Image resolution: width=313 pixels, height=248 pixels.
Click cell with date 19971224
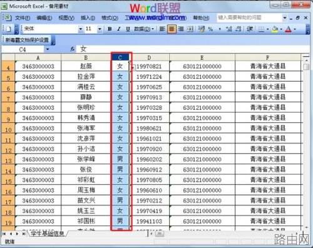tap(149, 77)
